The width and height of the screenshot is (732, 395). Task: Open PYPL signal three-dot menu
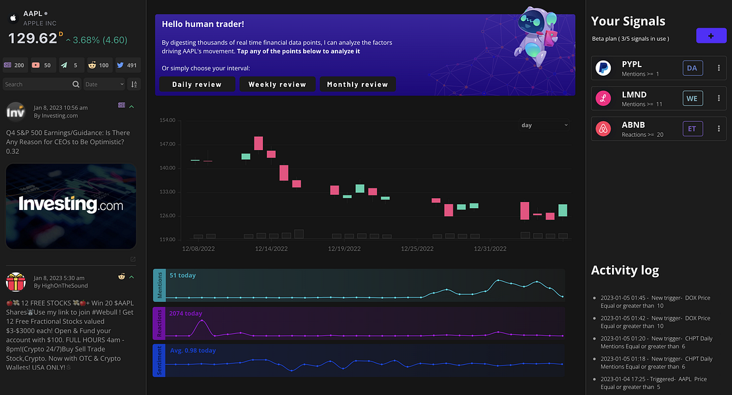(x=718, y=68)
